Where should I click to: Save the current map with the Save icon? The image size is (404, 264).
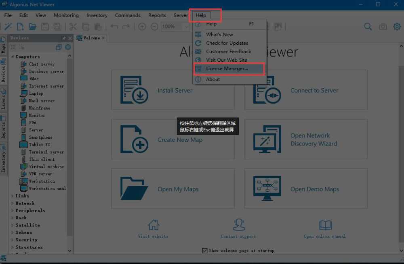coord(46,26)
